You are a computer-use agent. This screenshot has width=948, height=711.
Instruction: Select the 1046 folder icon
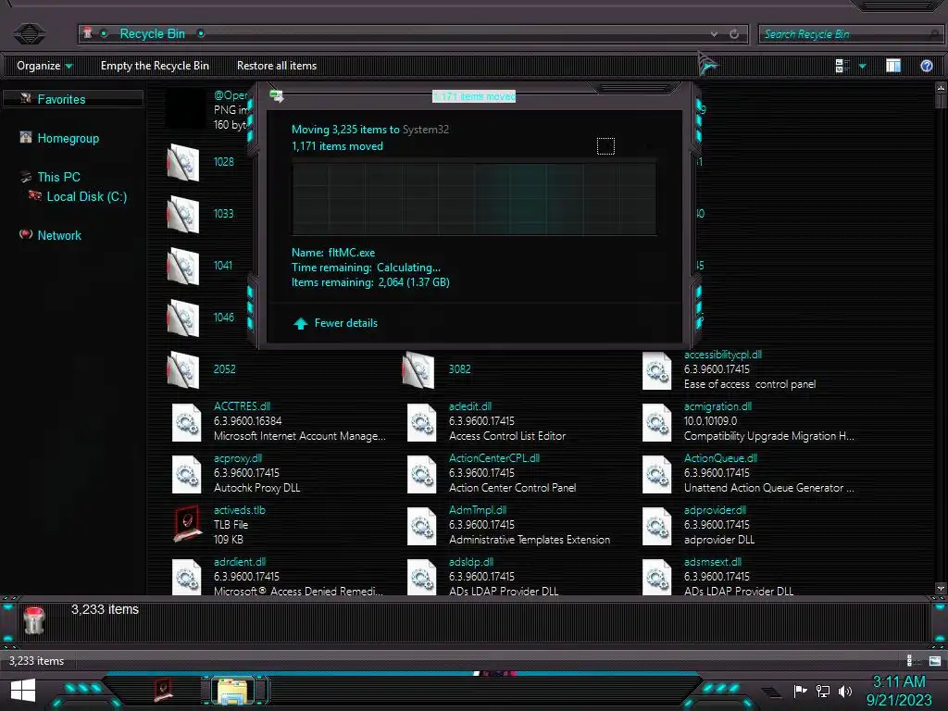183,318
